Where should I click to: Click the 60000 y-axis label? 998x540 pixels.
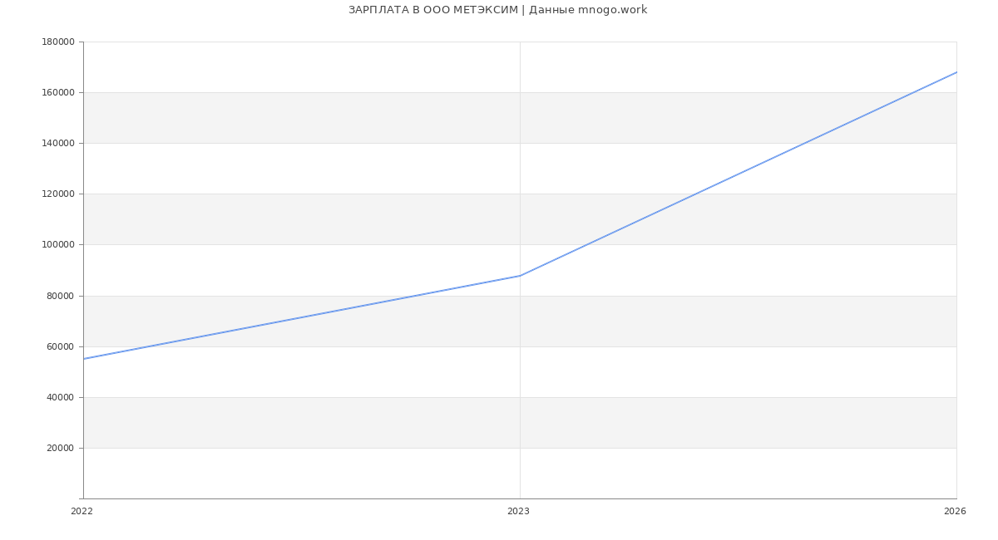pos(60,346)
